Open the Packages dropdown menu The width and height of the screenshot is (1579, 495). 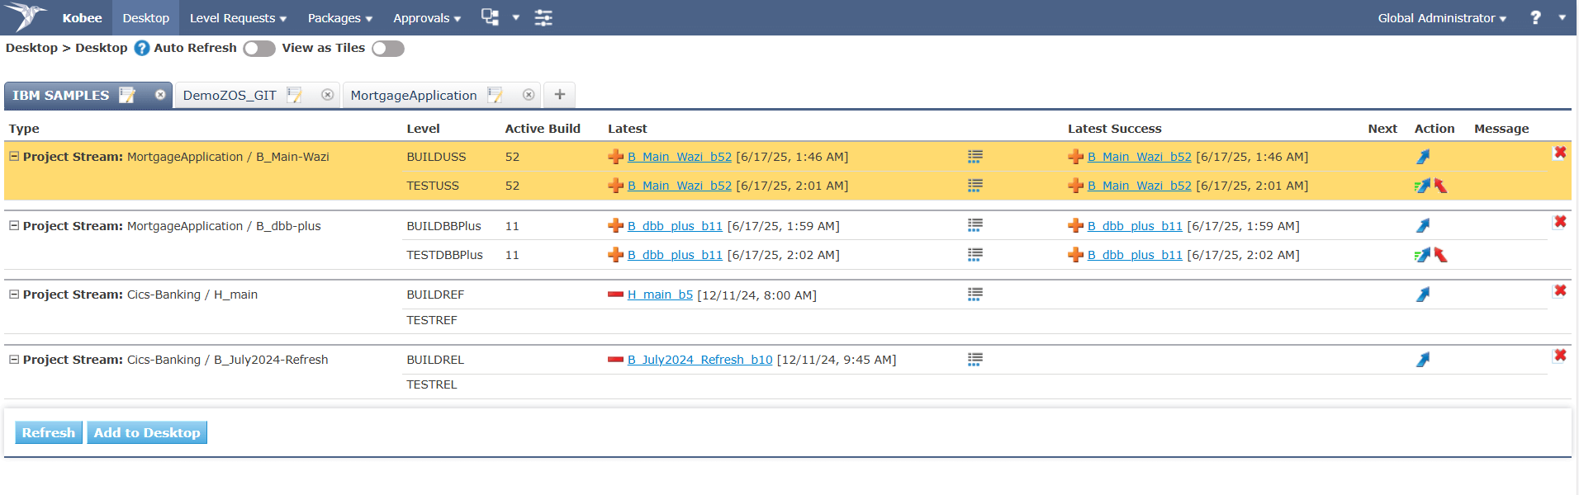click(x=339, y=17)
